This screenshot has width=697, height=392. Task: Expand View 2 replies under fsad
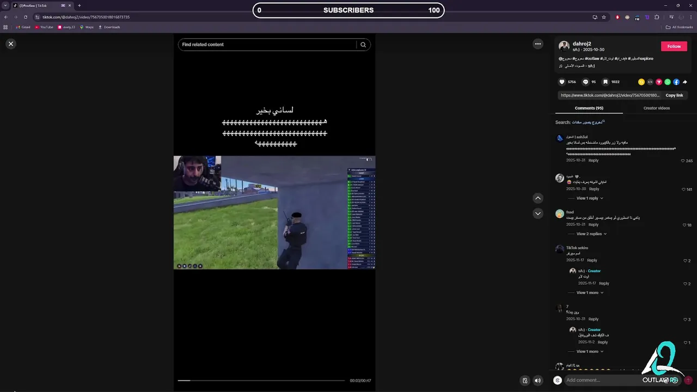pos(591,234)
